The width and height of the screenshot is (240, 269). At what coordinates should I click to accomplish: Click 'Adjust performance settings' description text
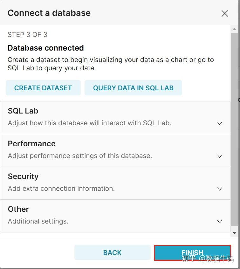(80, 156)
